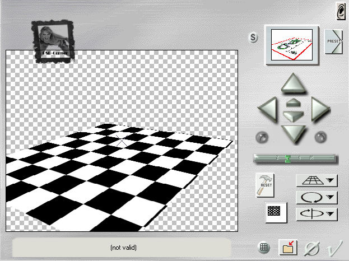Open the circular rotation dropdown
The width and height of the screenshot is (349, 261).
coord(317,197)
